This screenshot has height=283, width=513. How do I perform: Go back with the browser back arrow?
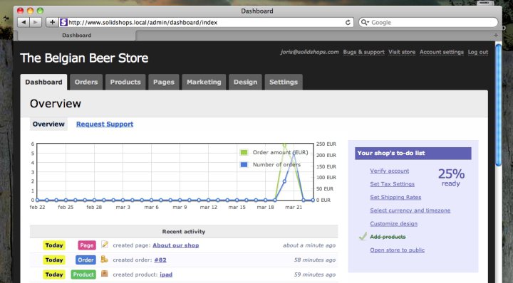pos(24,22)
